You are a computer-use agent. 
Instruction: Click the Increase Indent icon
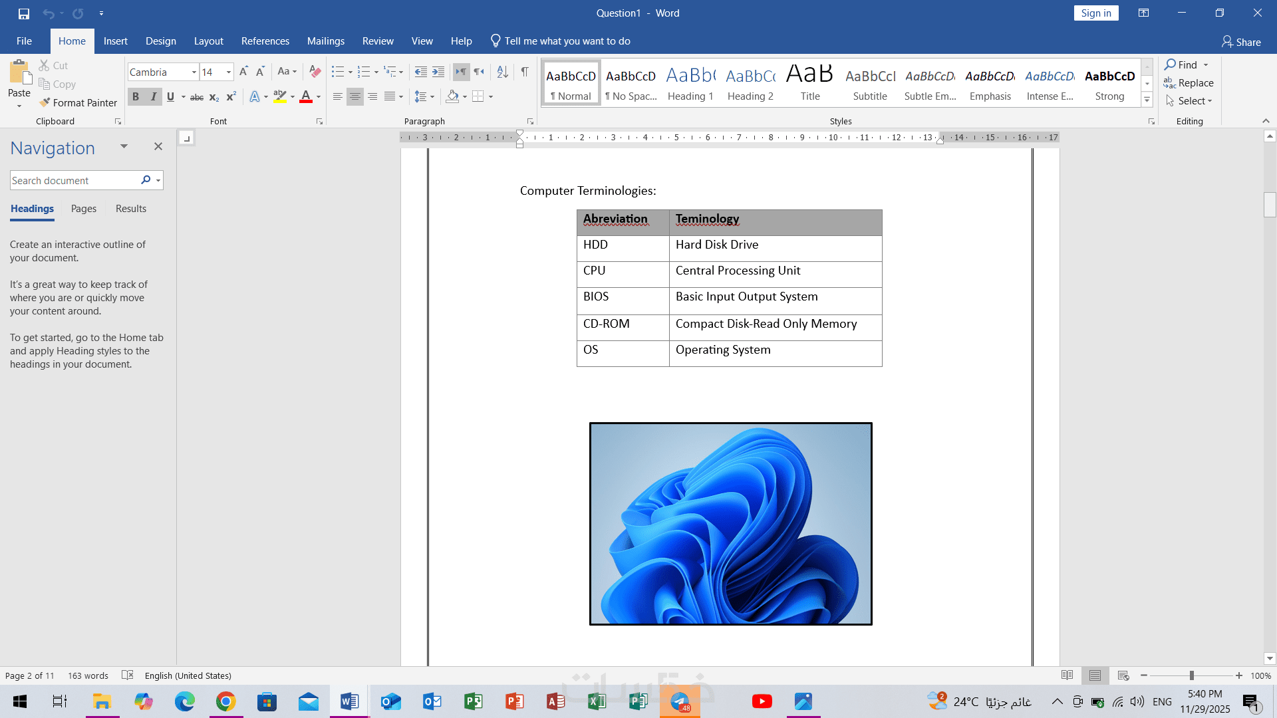(x=438, y=72)
